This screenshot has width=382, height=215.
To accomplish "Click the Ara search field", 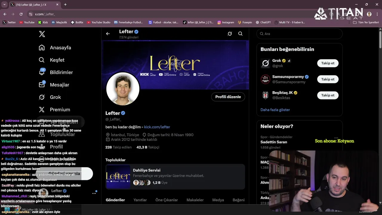I will tap(299, 34).
